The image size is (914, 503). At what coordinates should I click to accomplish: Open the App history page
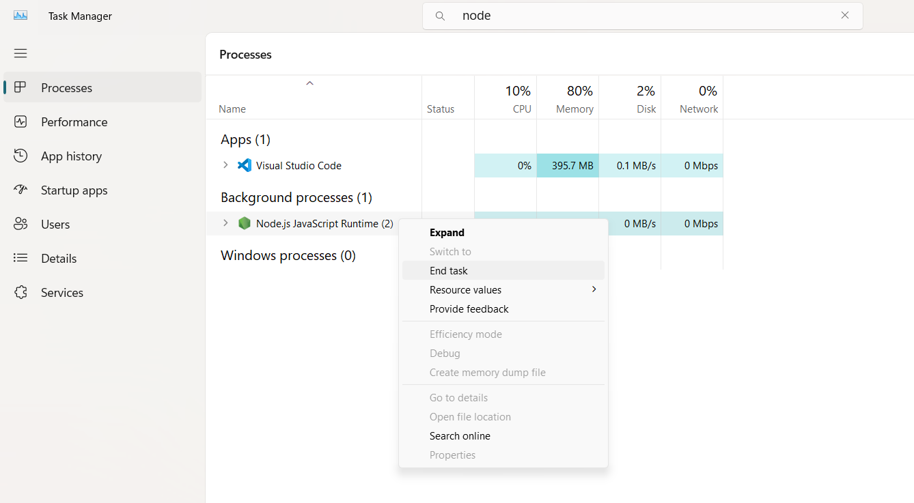coord(102,156)
